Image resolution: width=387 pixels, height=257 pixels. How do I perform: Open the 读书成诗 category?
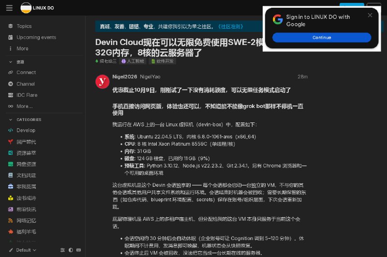[26, 198]
